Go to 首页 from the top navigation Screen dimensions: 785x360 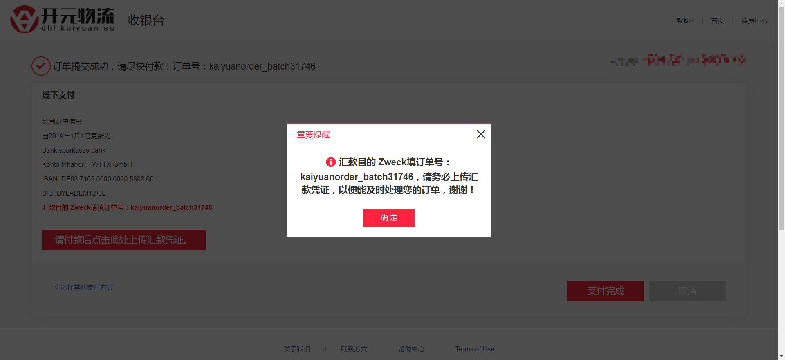click(717, 21)
